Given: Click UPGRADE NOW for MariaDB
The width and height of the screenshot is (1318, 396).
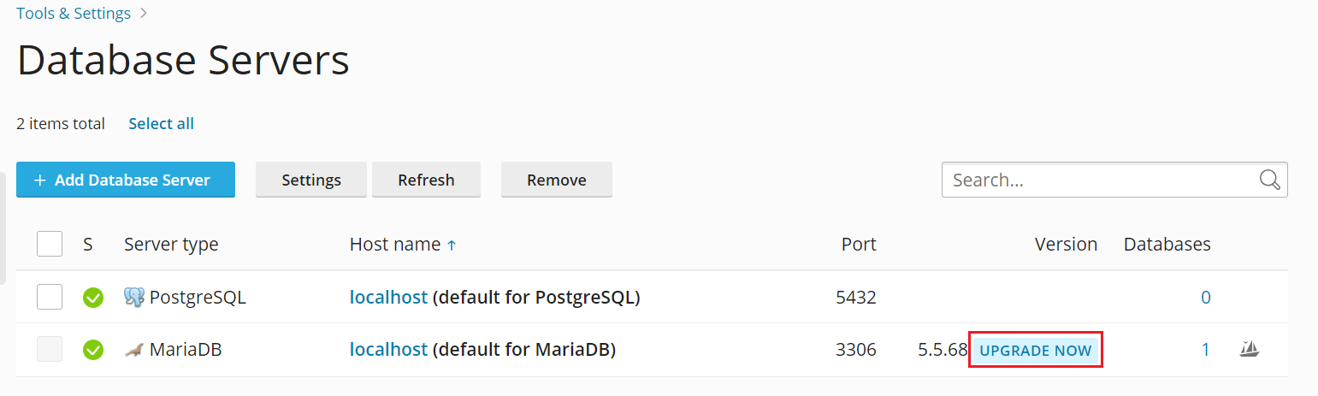Looking at the screenshot, I should coord(1035,350).
